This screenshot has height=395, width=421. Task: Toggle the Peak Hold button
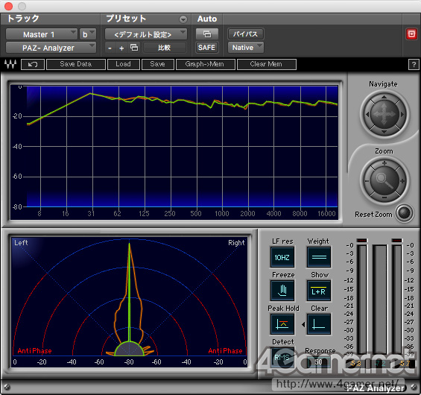coord(282,324)
